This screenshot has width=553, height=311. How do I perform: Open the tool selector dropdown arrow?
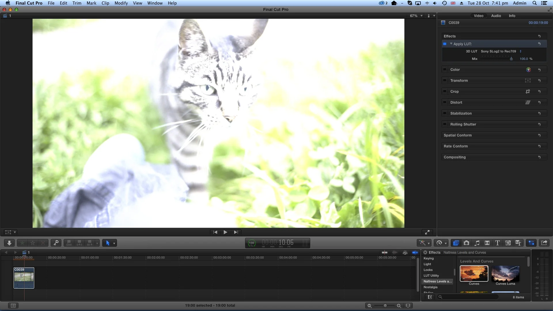114,243
